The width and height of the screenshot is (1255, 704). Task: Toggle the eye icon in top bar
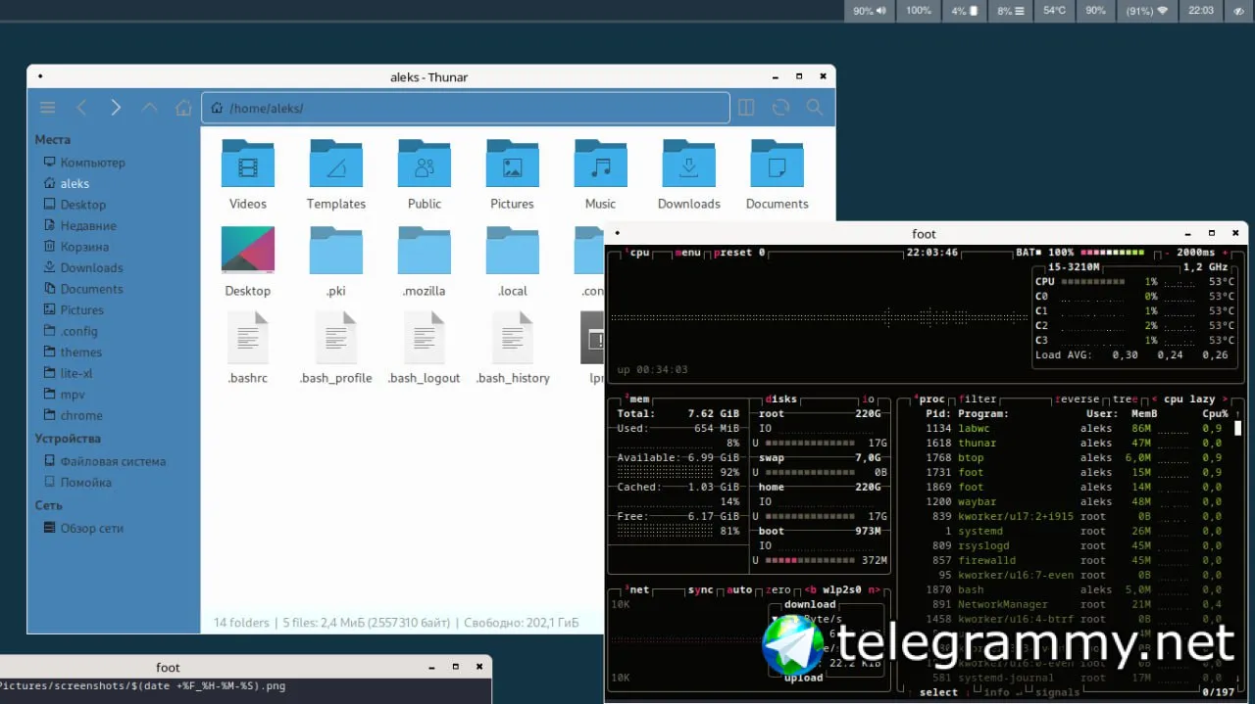pos(1238,11)
